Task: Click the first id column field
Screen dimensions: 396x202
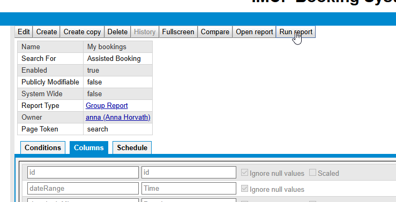Action: pyautogui.click(x=83, y=172)
